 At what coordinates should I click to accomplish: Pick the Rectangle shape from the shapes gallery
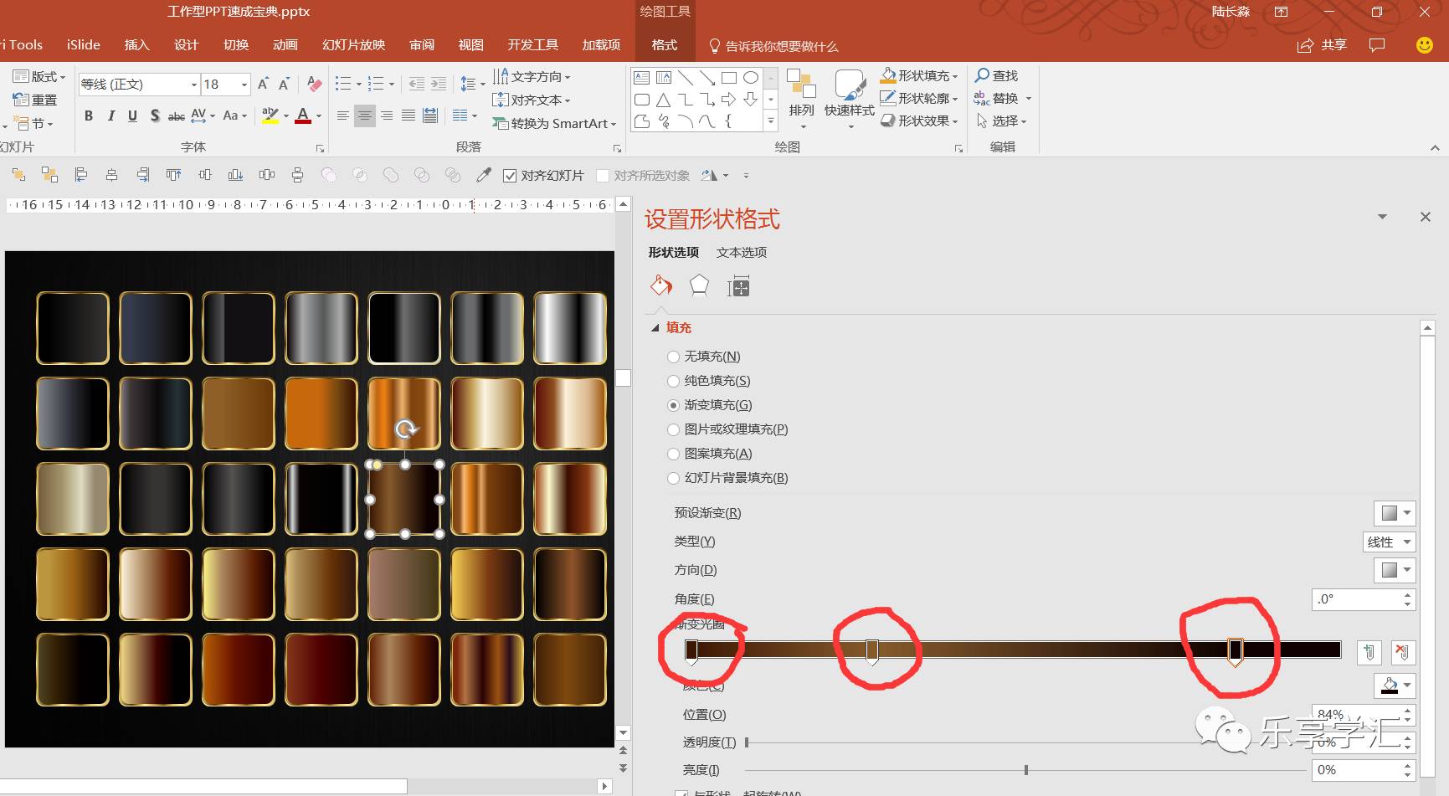click(729, 78)
